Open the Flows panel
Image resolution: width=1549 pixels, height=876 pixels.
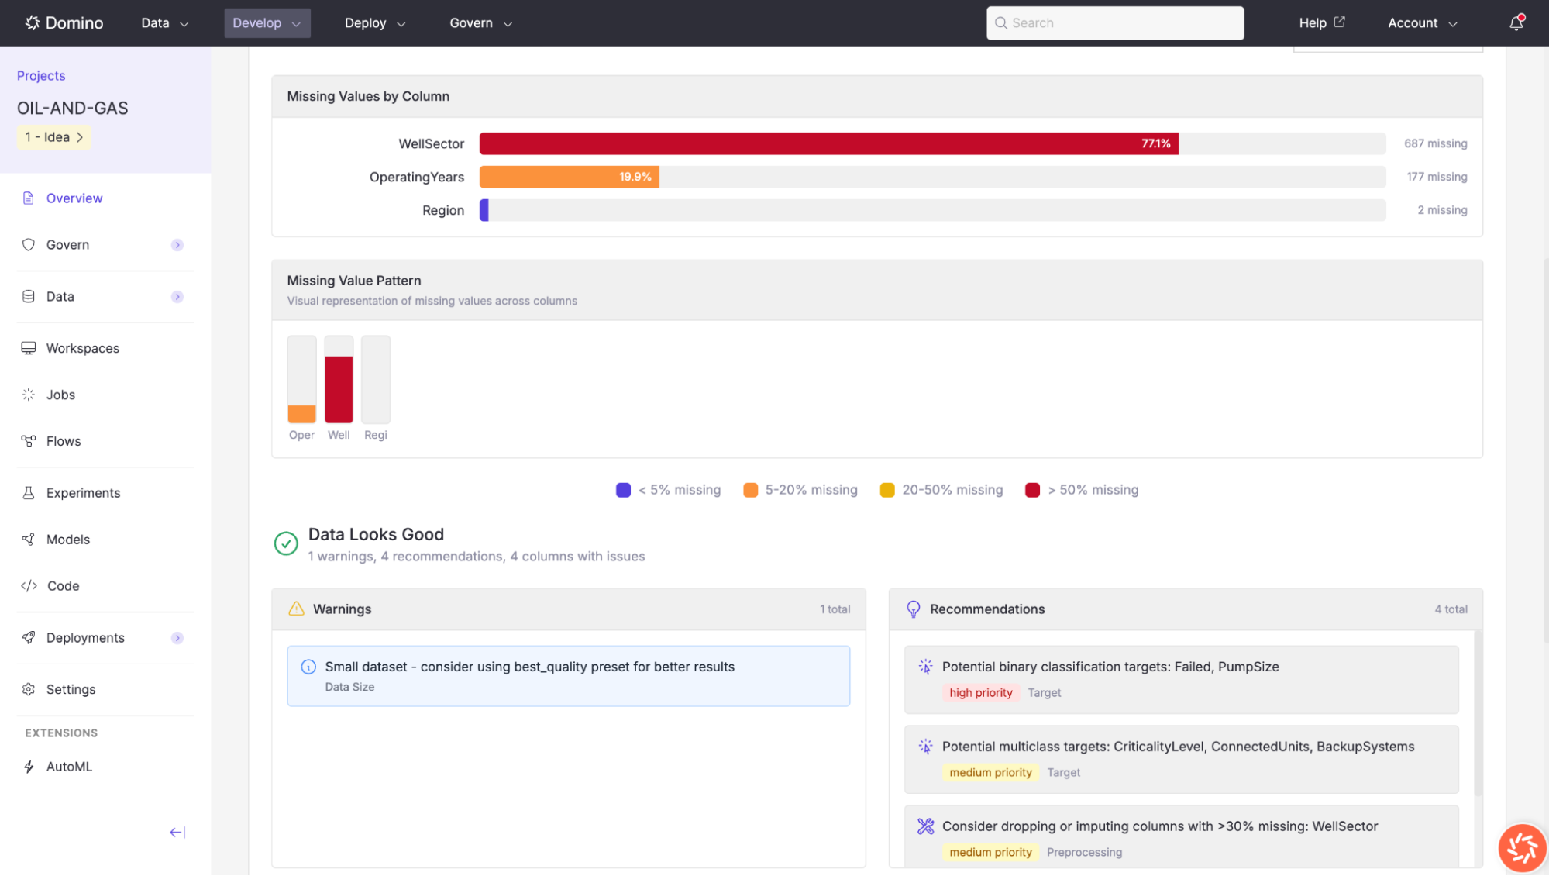[64, 440]
